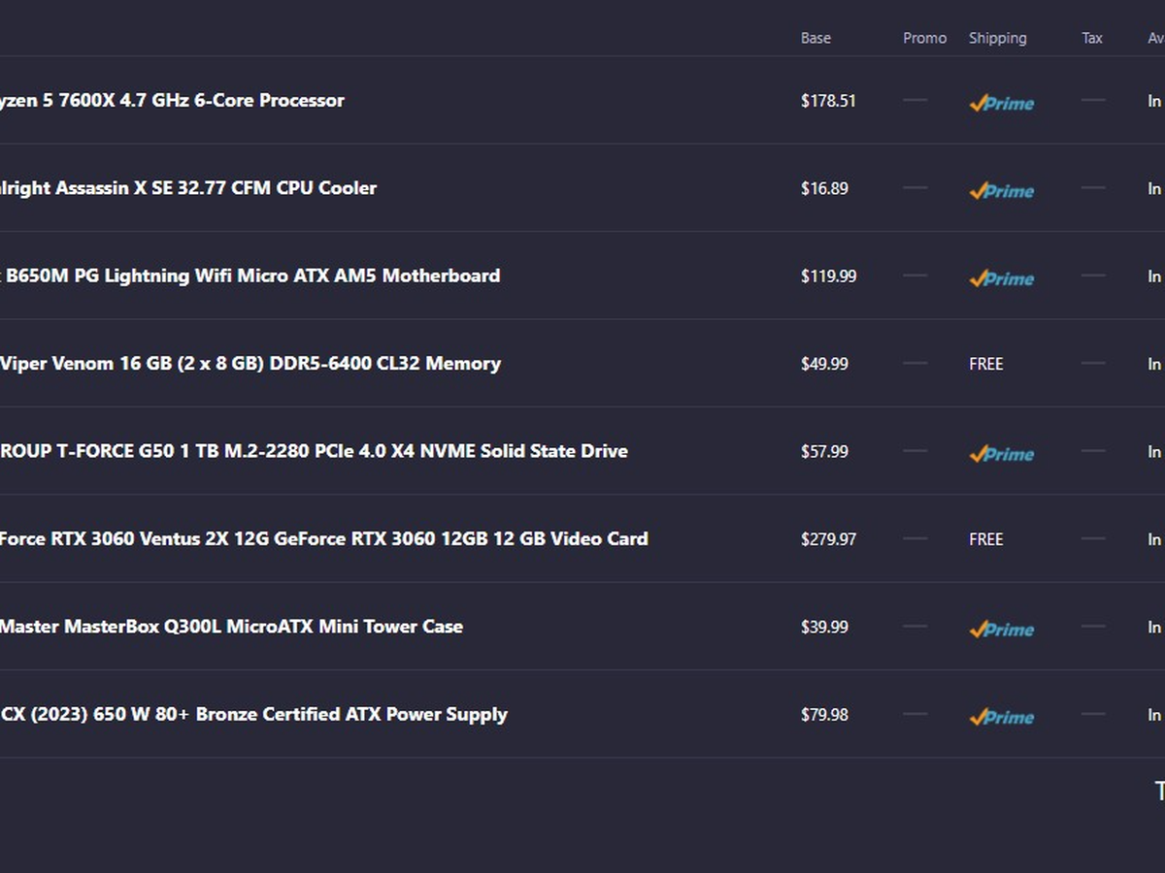Click the Prime icon for Assassin X SE cooler
1165x873 pixels.
pos(1001,190)
